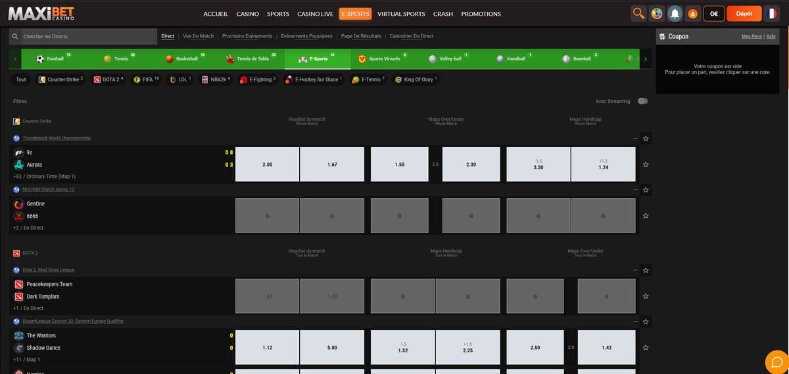Click the Chercher les Directs search field

84,36
